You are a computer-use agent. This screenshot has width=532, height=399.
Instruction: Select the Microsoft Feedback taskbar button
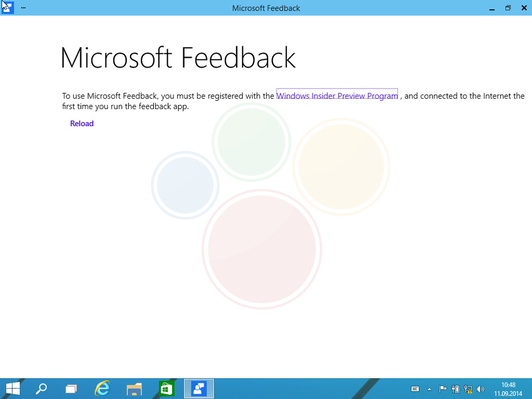pyautogui.click(x=199, y=389)
